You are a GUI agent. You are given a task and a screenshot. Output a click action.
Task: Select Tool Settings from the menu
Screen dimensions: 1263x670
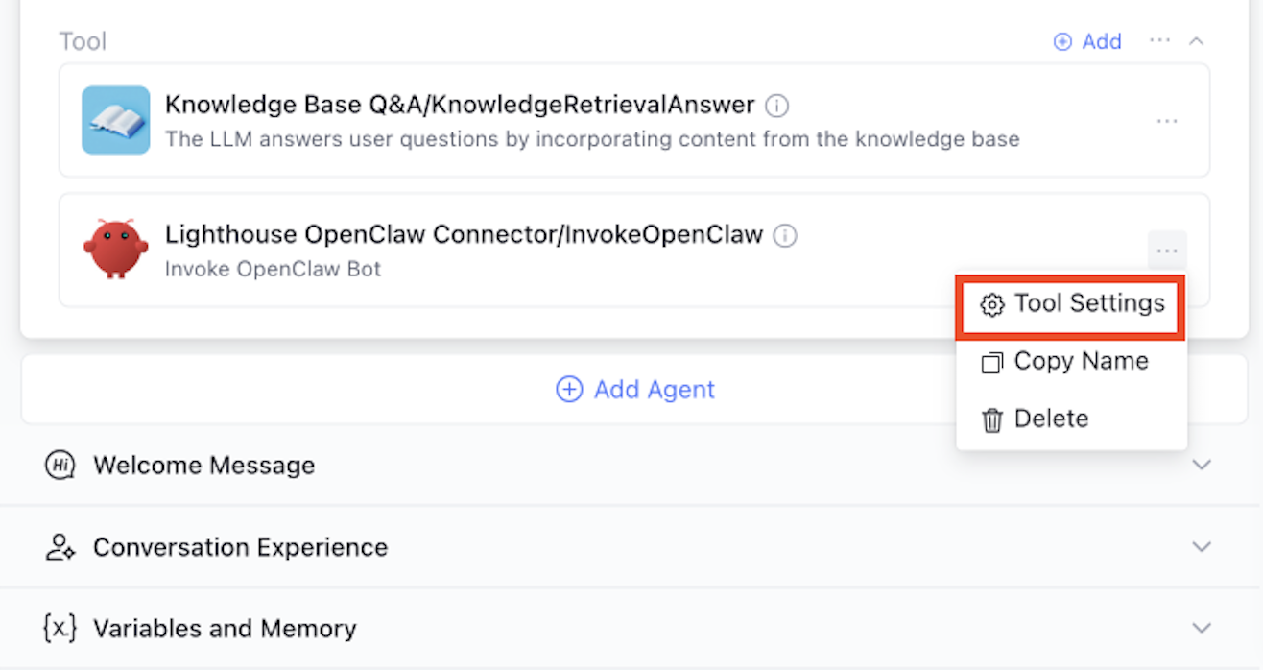pyautogui.click(x=1071, y=304)
